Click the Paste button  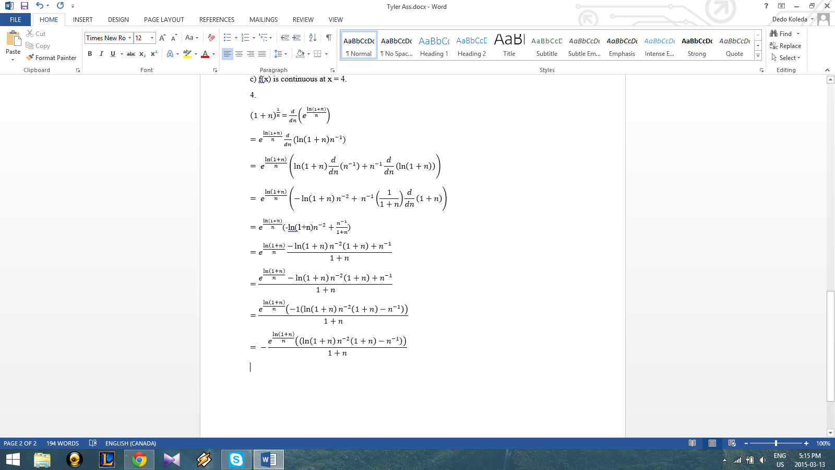click(x=13, y=45)
